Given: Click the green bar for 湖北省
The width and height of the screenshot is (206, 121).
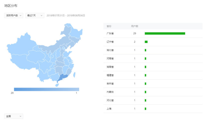Looking at the screenshot, I should (x=146, y=50).
